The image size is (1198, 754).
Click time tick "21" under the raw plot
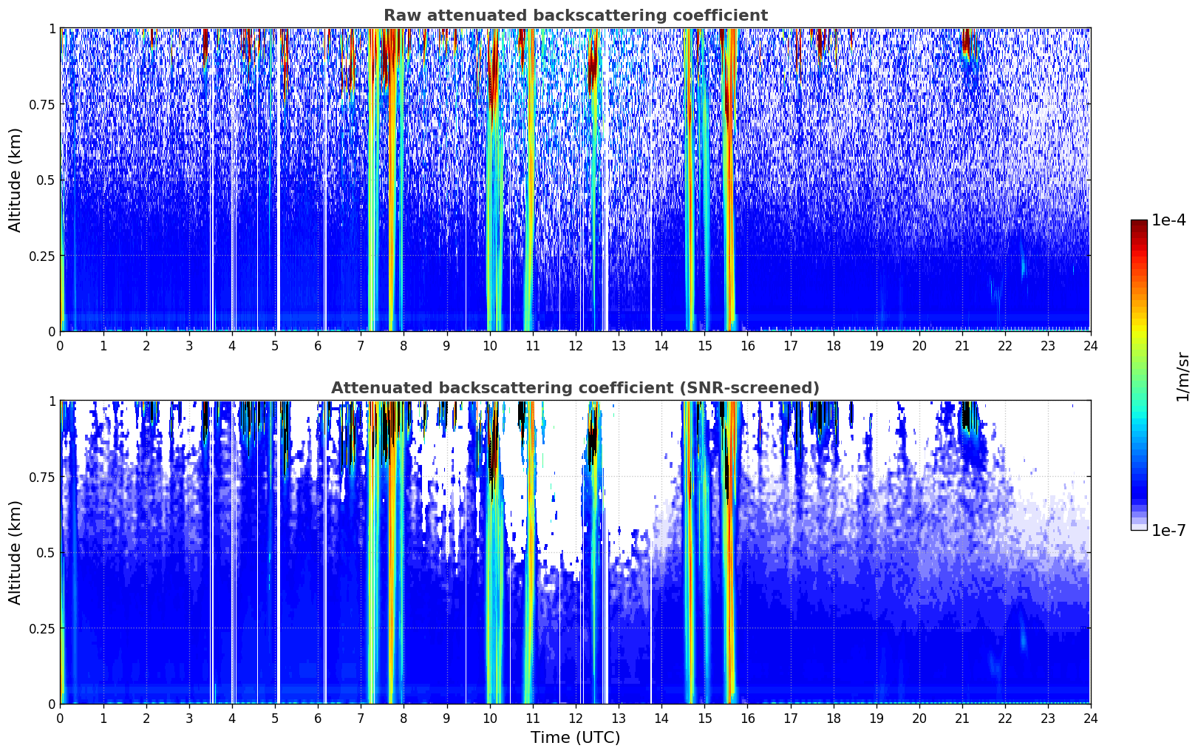962,345
